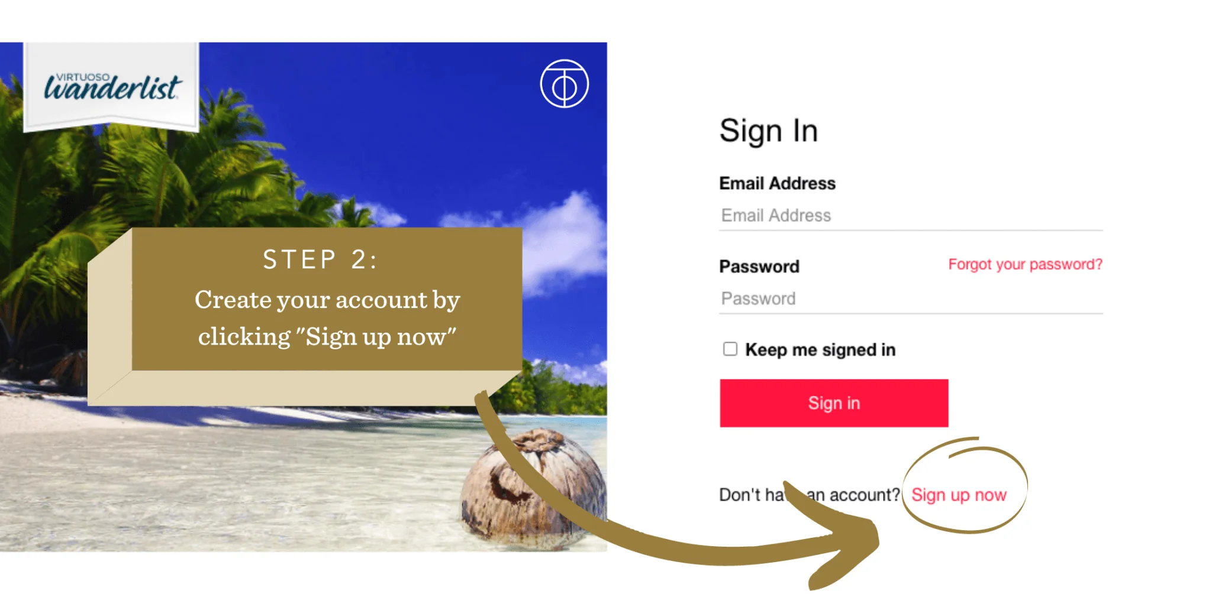Click the Don't have an account text

(x=809, y=495)
